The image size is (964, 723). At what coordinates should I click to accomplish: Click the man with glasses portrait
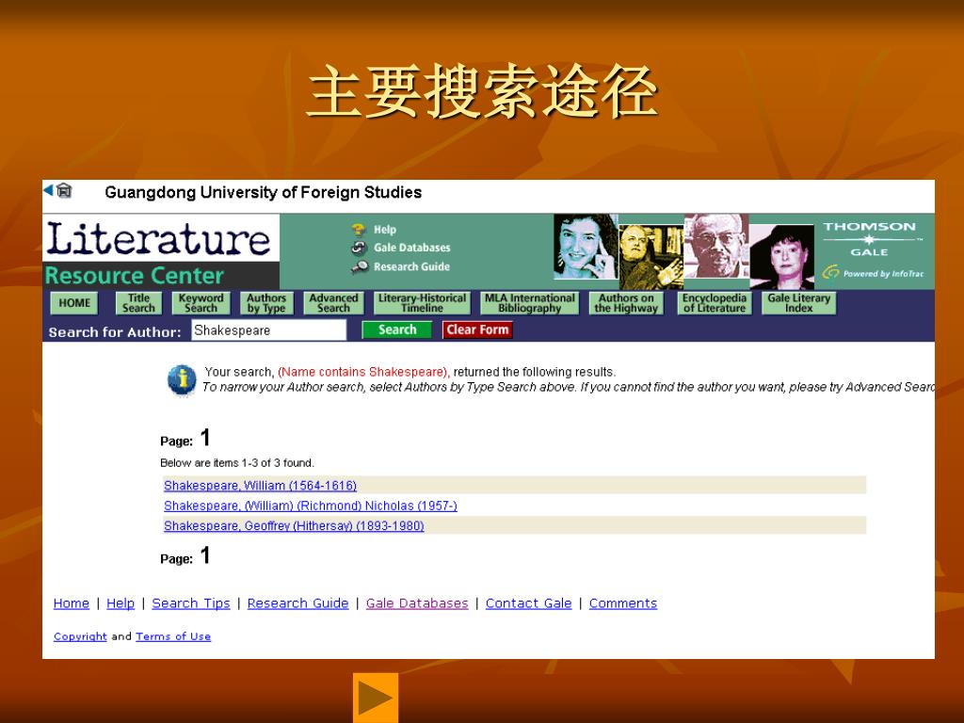[716, 247]
